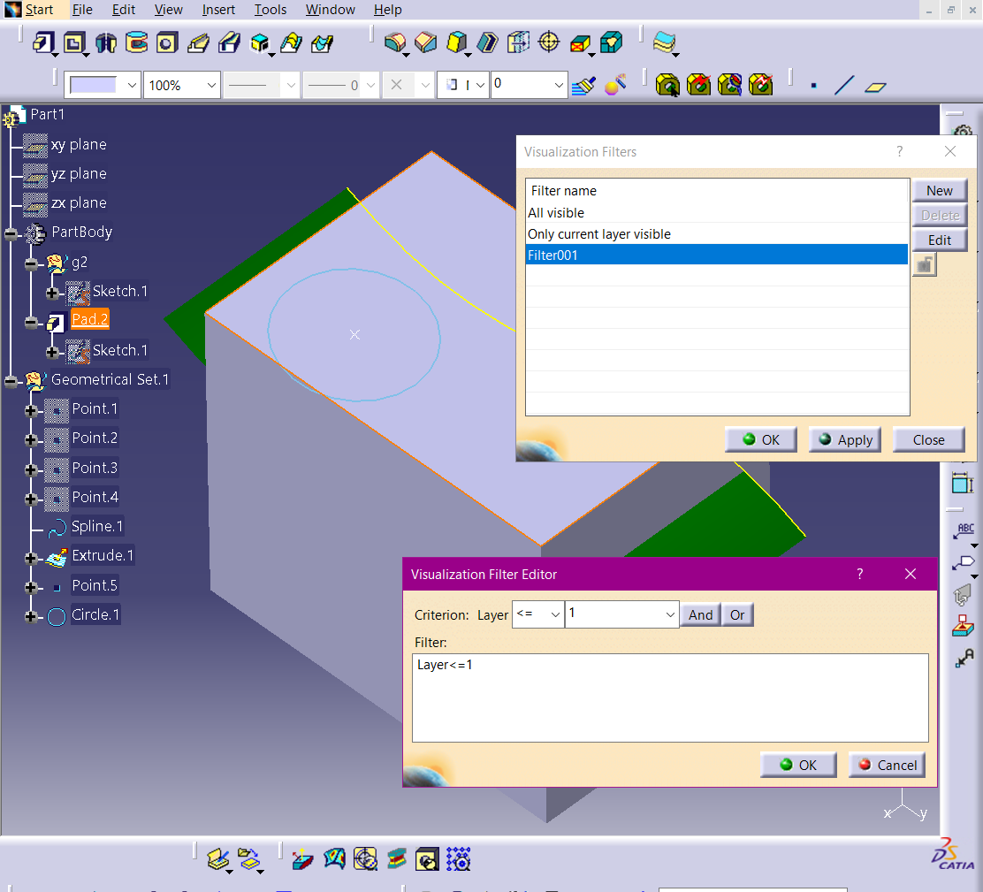Click the And button in filter editor
The height and width of the screenshot is (892, 983).
click(700, 614)
